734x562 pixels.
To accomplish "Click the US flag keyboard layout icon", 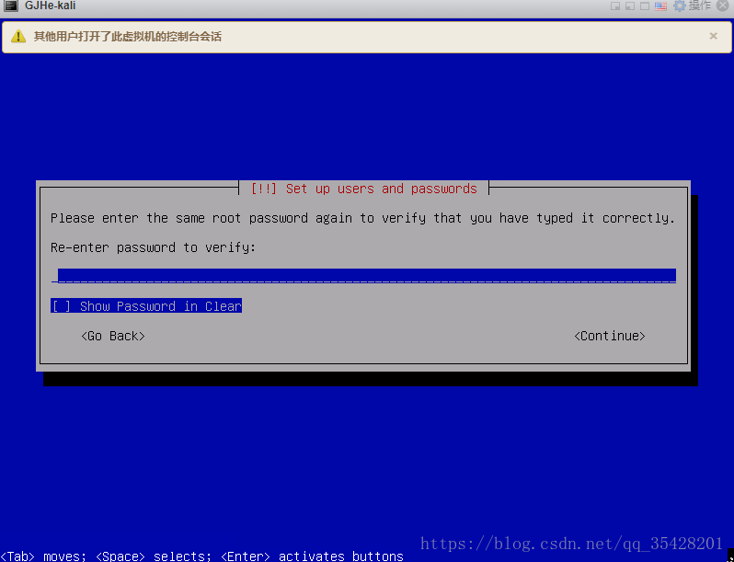I will [660, 6].
